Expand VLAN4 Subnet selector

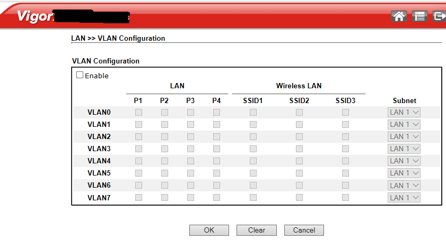[404, 161]
